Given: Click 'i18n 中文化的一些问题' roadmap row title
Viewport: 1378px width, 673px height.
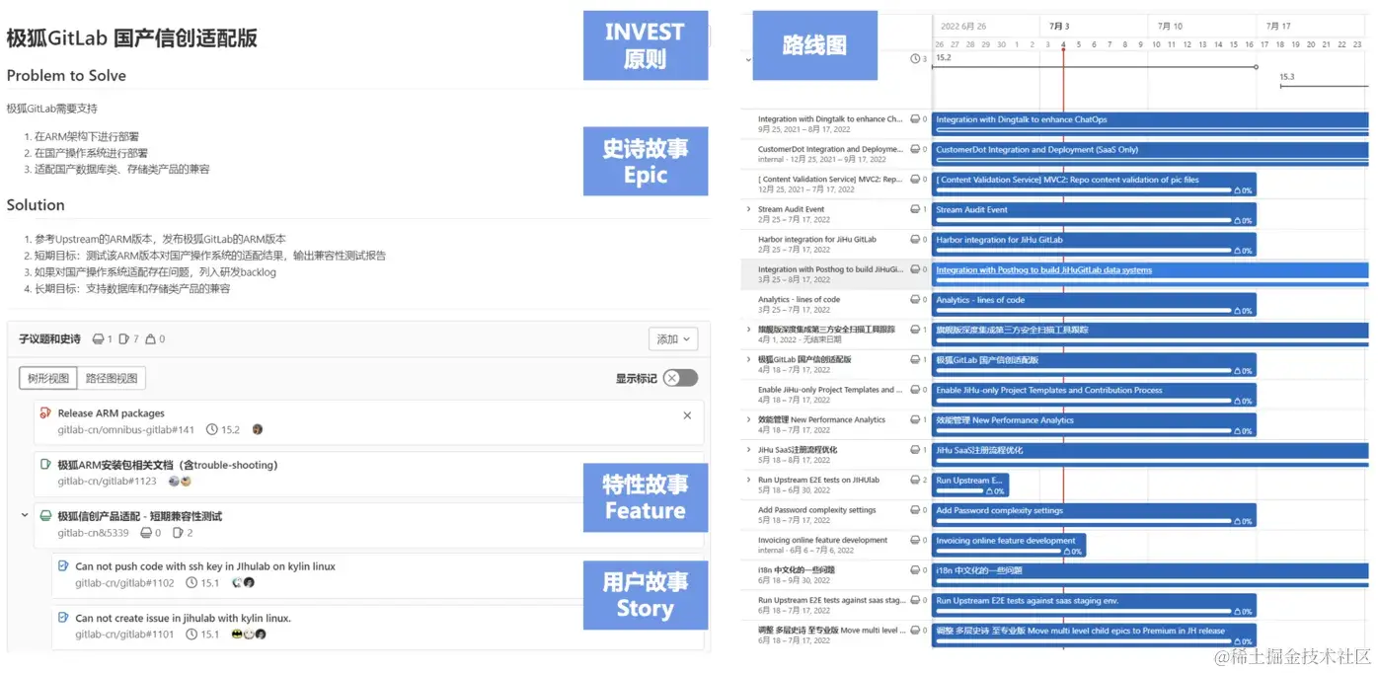Looking at the screenshot, I should [x=797, y=569].
